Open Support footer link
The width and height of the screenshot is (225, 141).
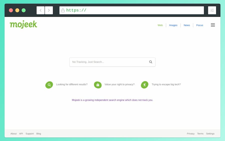click(29, 134)
